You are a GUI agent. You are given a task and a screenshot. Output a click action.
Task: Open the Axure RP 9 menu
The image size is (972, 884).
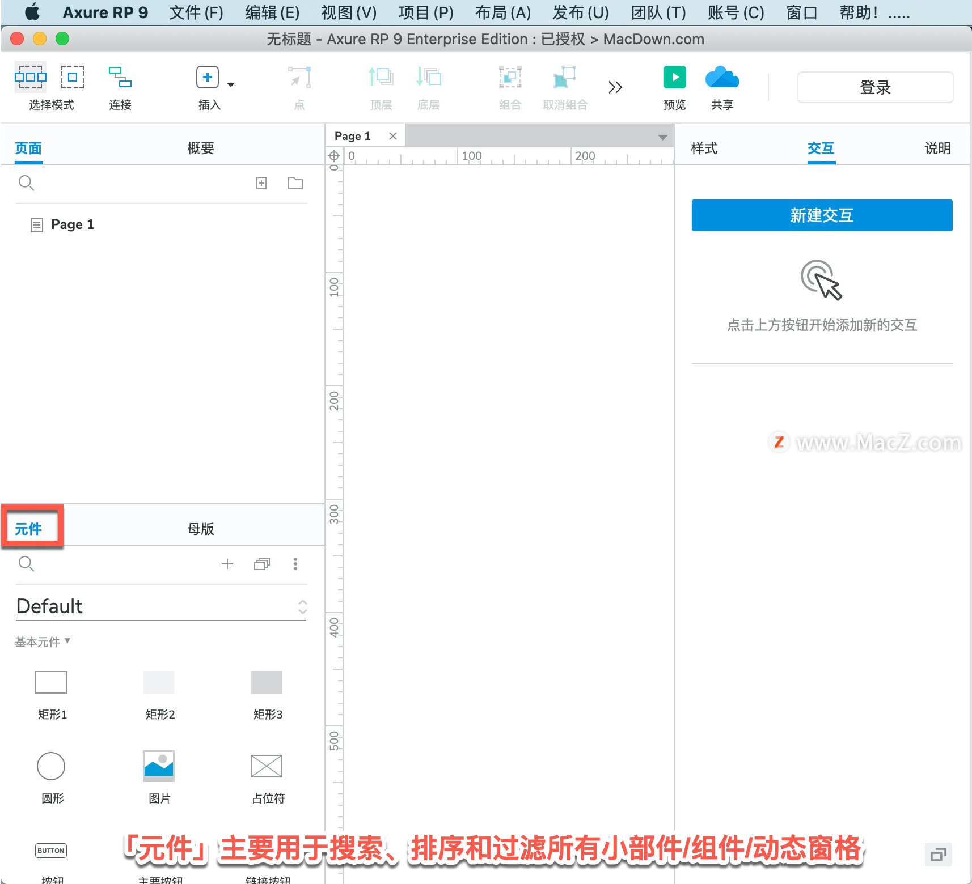[105, 12]
